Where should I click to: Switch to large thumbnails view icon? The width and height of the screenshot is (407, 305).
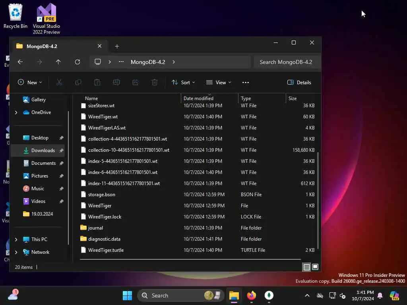click(315, 267)
